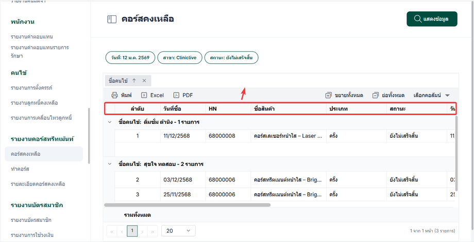Image resolution: width=474 pixels, height=242 pixels.
Task: Toggle sort arrow on ชื่อคนไข้ group chip
Action: 134,81
